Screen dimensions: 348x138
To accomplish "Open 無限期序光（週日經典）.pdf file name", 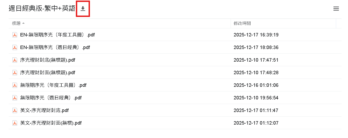I will click(x=51, y=98).
